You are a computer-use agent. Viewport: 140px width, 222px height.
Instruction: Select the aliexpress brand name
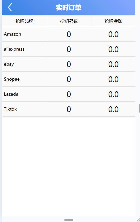coord(14,49)
